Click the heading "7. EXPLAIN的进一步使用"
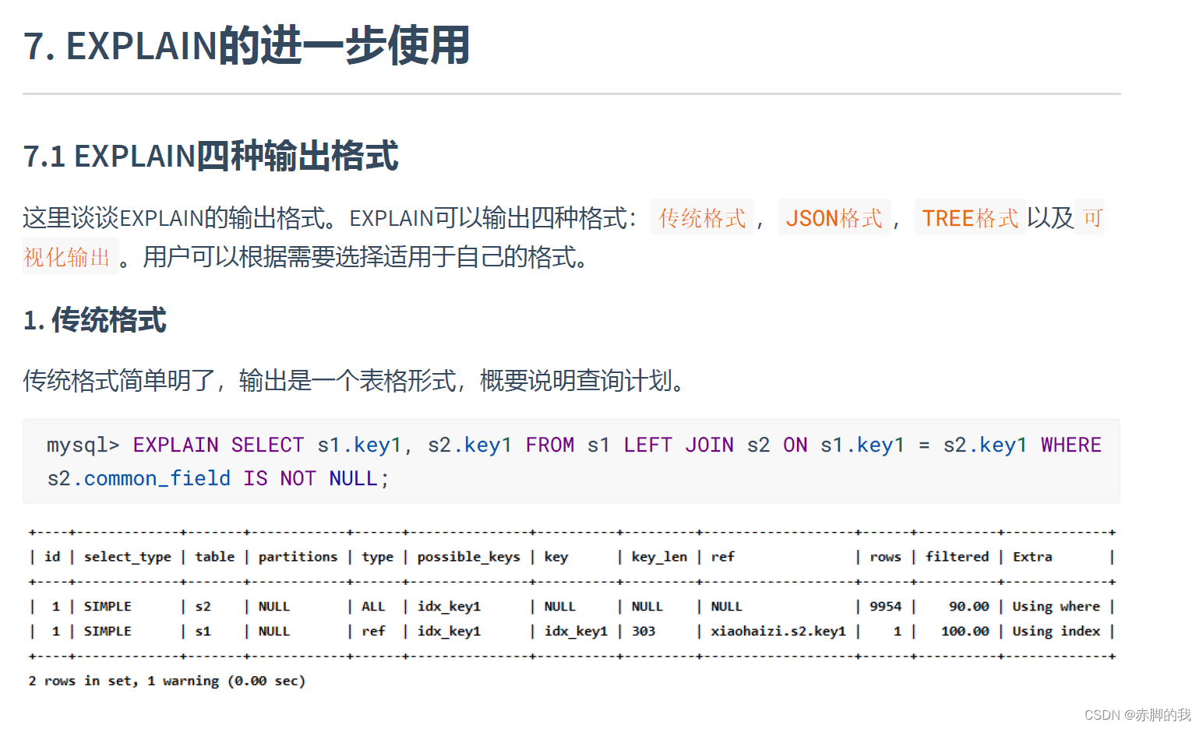The image size is (1203, 729). pyautogui.click(x=246, y=45)
